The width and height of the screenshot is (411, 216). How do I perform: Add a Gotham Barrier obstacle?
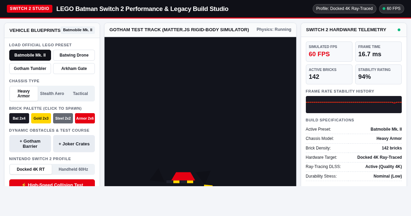click(x=30, y=144)
